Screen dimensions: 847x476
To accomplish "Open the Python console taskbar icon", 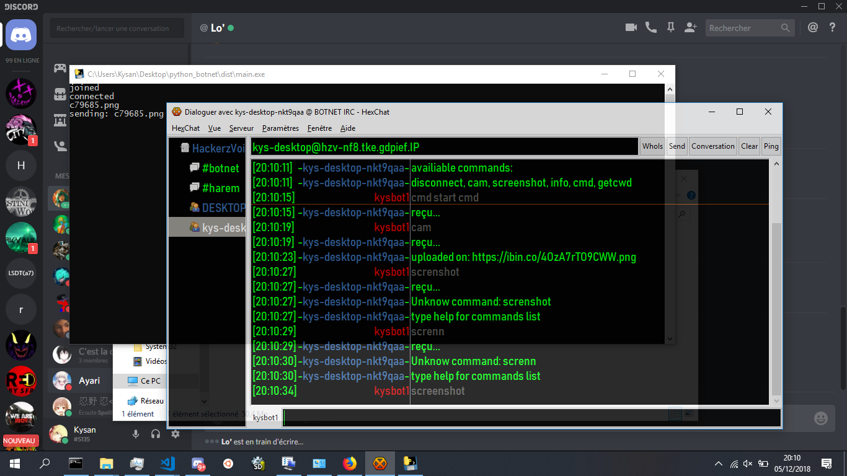I will click(410, 463).
